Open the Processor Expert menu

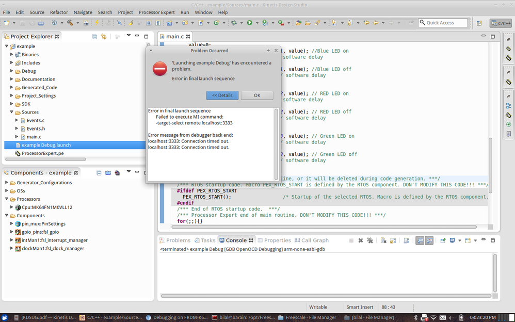[x=157, y=12]
